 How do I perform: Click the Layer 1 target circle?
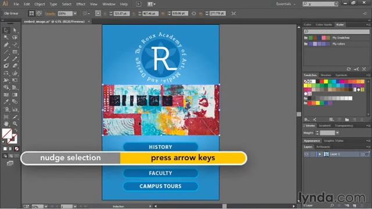tap(363, 154)
